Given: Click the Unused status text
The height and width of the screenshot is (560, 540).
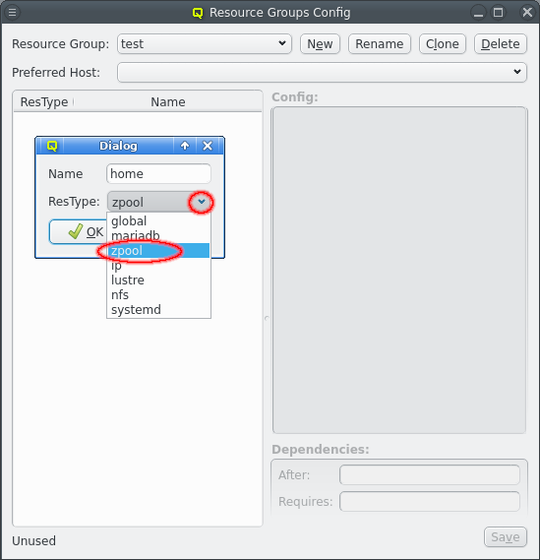Looking at the screenshot, I should [33, 540].
